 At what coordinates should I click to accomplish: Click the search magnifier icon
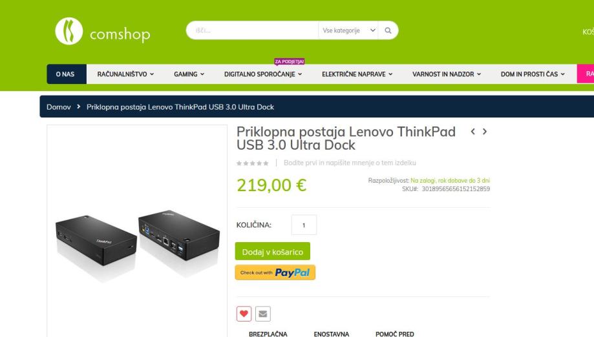(388, 30)
